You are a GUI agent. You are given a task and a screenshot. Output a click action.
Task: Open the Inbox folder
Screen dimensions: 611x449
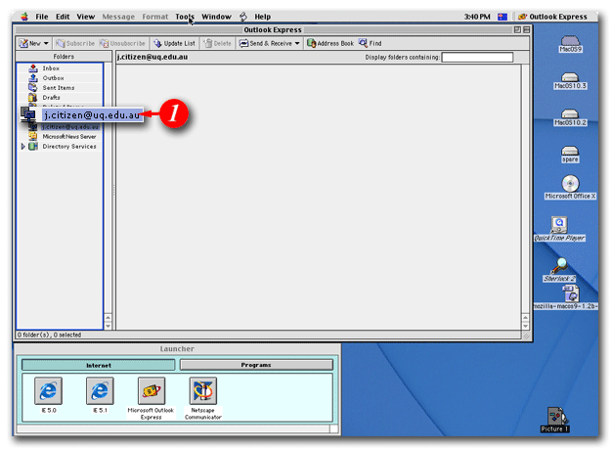51,68
